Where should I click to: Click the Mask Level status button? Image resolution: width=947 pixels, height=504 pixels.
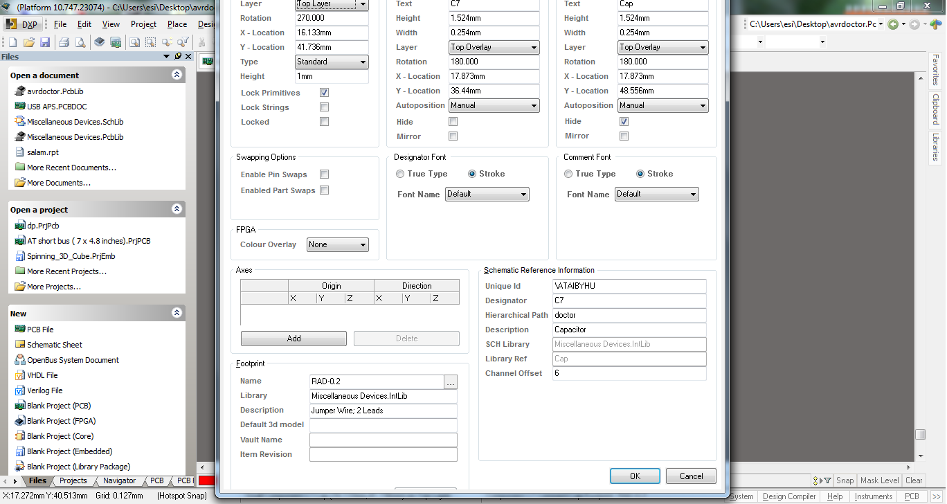(x=879, y=480)
